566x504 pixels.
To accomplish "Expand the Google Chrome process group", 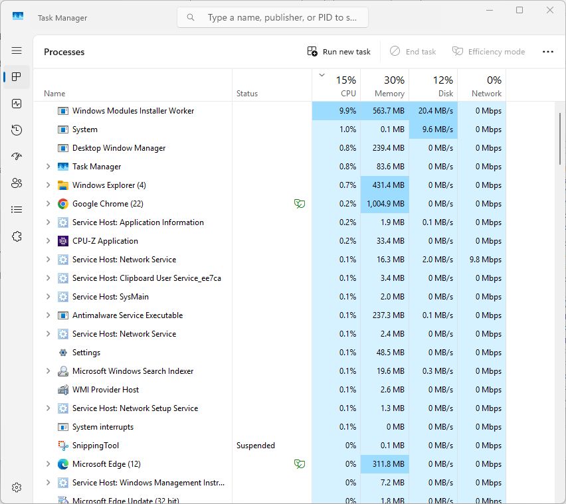I will tap(48, 204).
